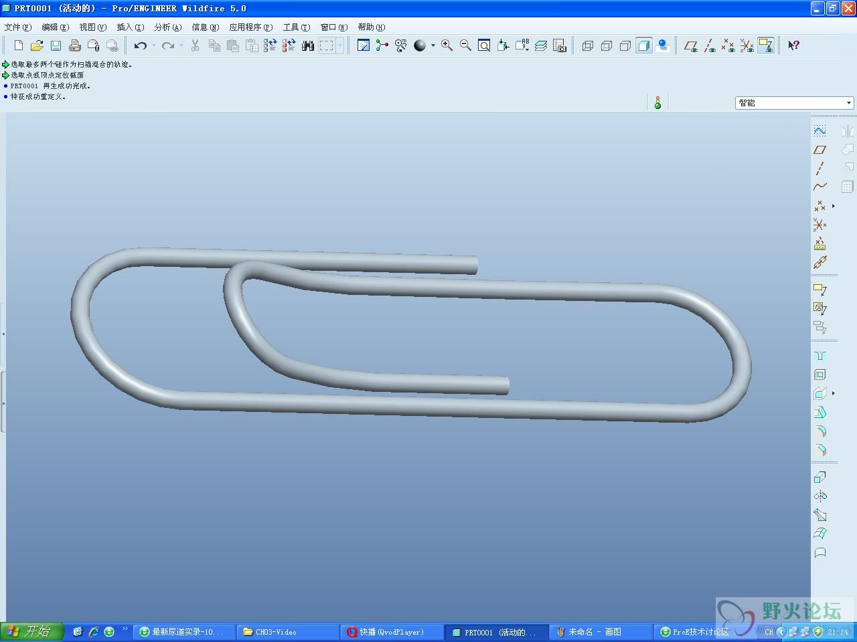Select the Hole tool in right toolbar
This screenshot has width=857, height=642.
820,356
